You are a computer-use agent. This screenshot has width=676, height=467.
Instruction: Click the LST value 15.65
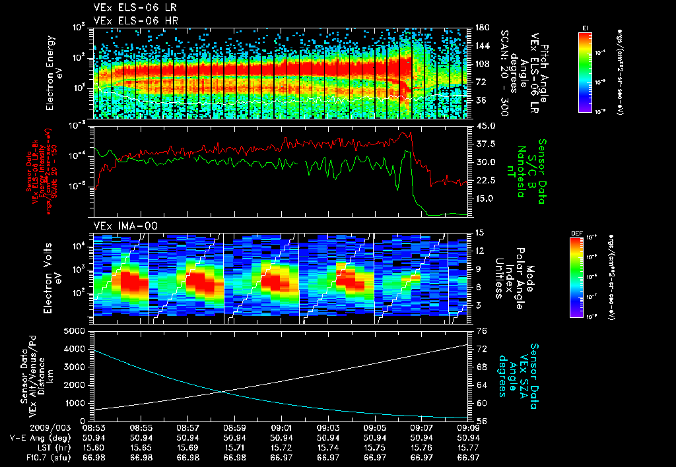[141, 448]
